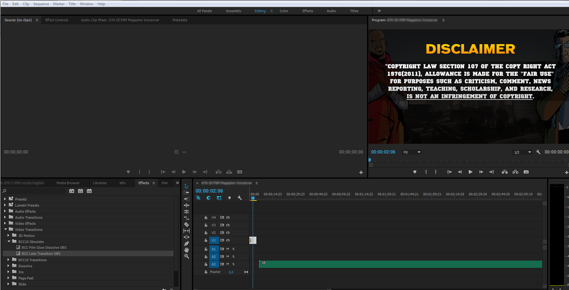This screenshot has width=569, height=290.
Task: Click Export Frame camera in Source monitor
Action: click(x=240, y=172)
